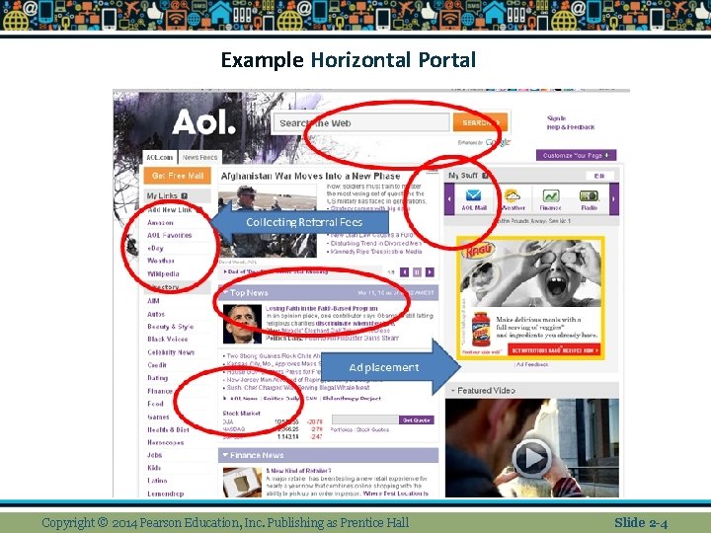This screenshot has height=533, width=711.
Task: Pause the headline slideshow
Action: click(417, 272)
